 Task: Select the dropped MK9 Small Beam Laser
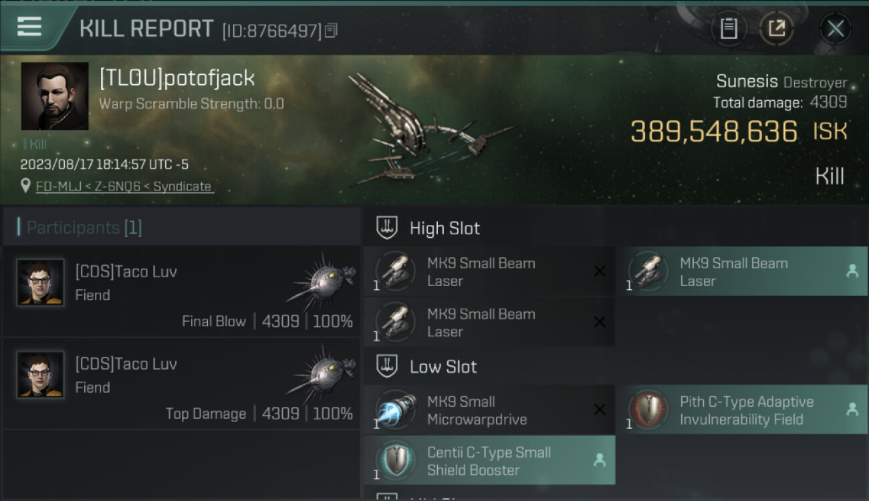742,271
